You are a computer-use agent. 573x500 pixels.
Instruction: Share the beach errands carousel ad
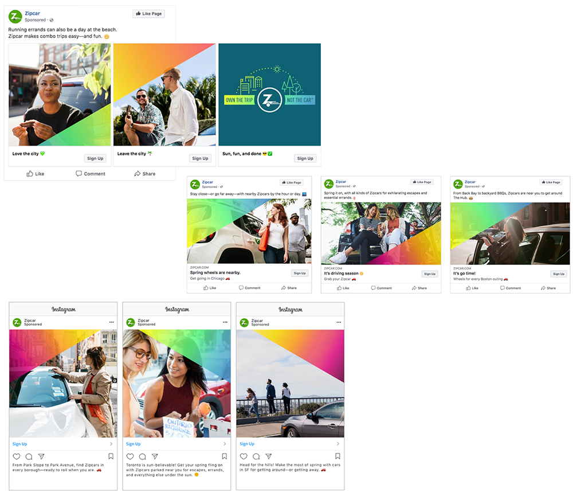(x=145, y=174)
